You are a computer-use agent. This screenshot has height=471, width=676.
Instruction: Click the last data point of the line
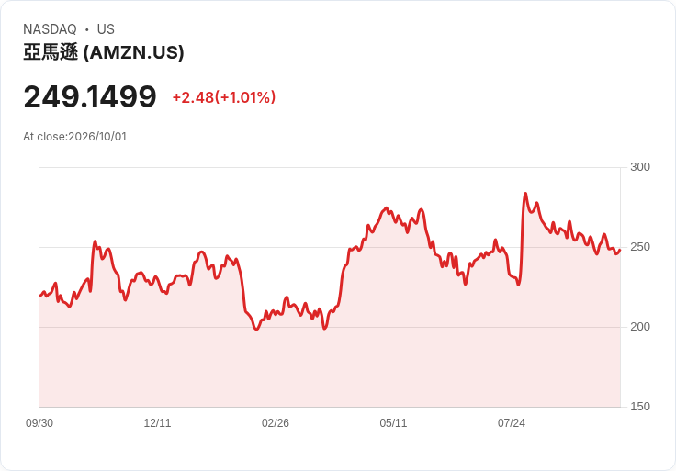click(620, 250)
